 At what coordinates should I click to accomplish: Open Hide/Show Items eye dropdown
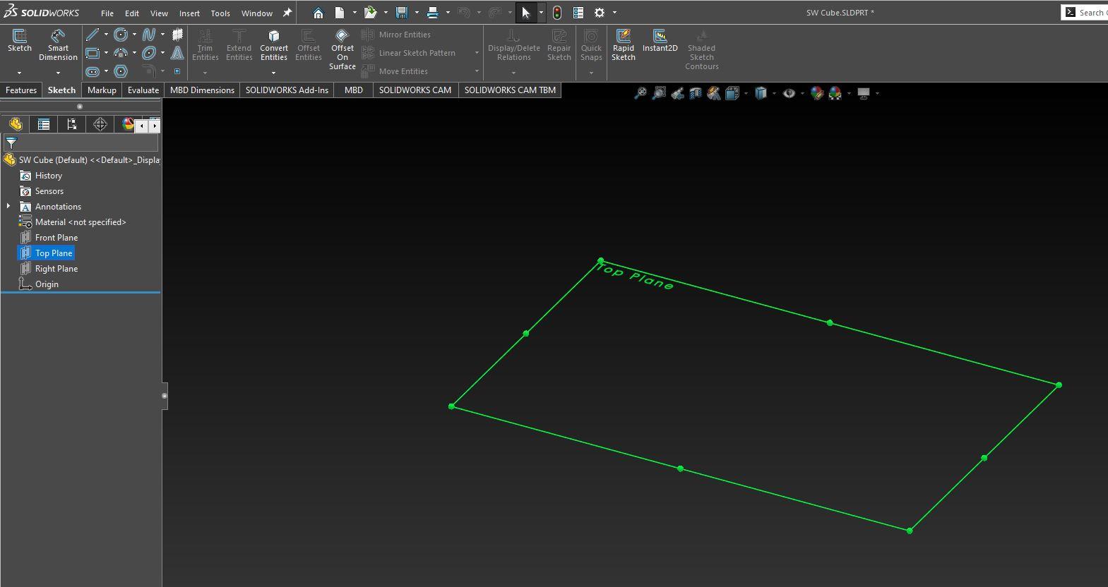(802, 93)
